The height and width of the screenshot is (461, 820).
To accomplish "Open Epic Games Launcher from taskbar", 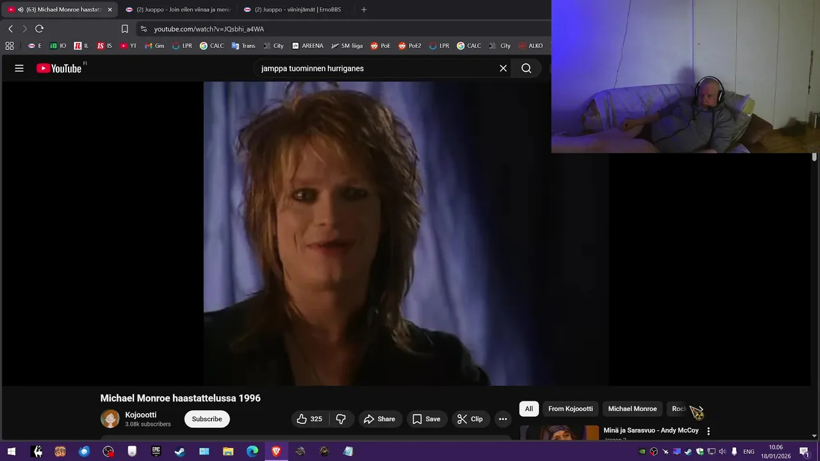I will [156, 451].
